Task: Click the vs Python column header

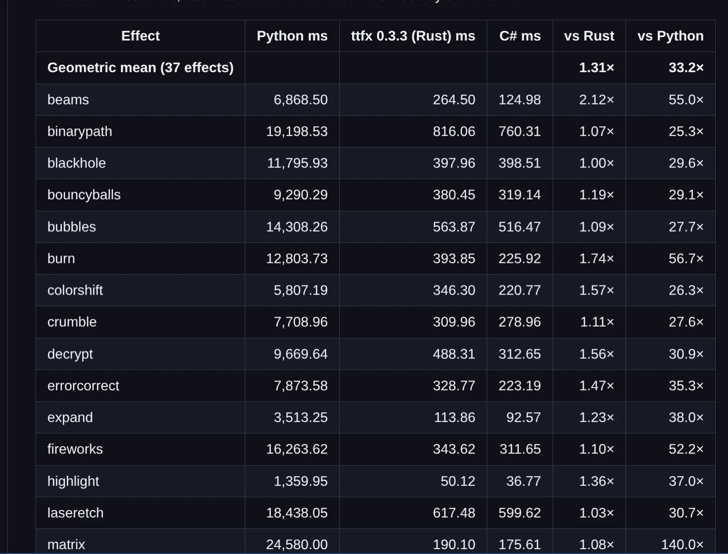Action: 670,36
